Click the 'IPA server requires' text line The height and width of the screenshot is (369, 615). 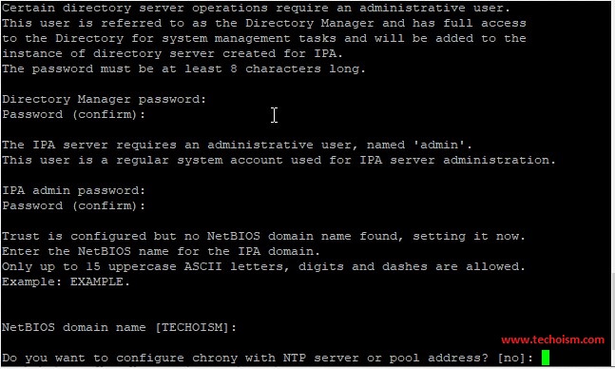[237, 145]
